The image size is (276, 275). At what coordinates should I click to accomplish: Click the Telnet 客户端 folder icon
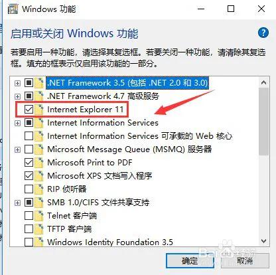(39, 216)
